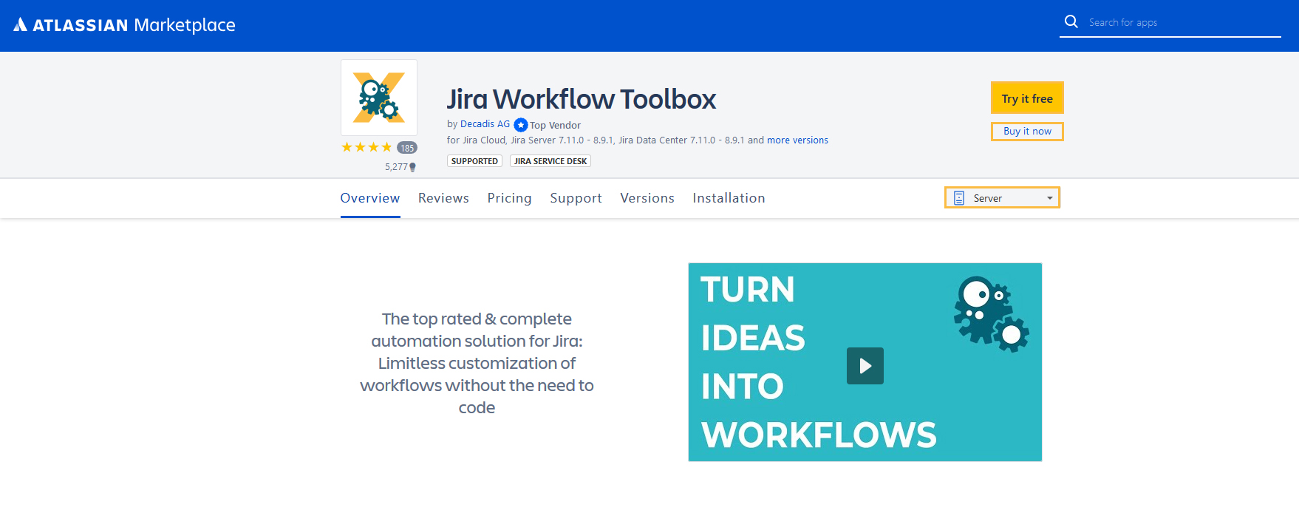This screenshot has height=513, width=1299.
Task: Switch to the Overview tab
Action: coord(370,198)
